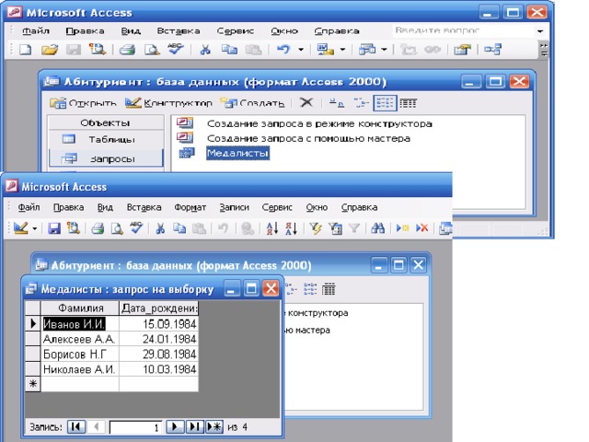Open Analyze dropdown arrow in top toolbar
589x442 pixels.
point(384,49)
